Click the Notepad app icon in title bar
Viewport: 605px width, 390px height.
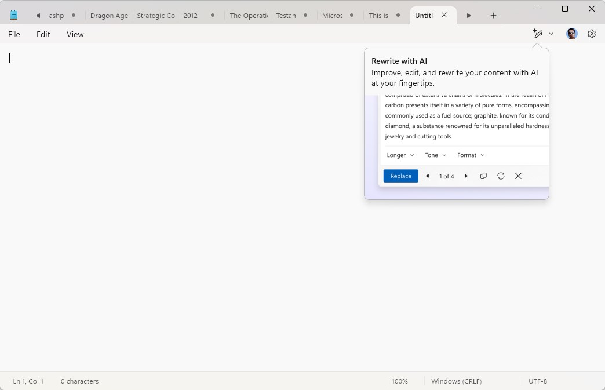[x=14, y=16]
